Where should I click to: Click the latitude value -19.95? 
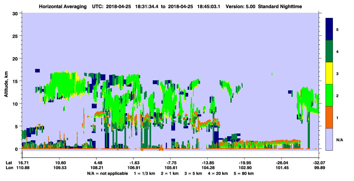[244, 163]
